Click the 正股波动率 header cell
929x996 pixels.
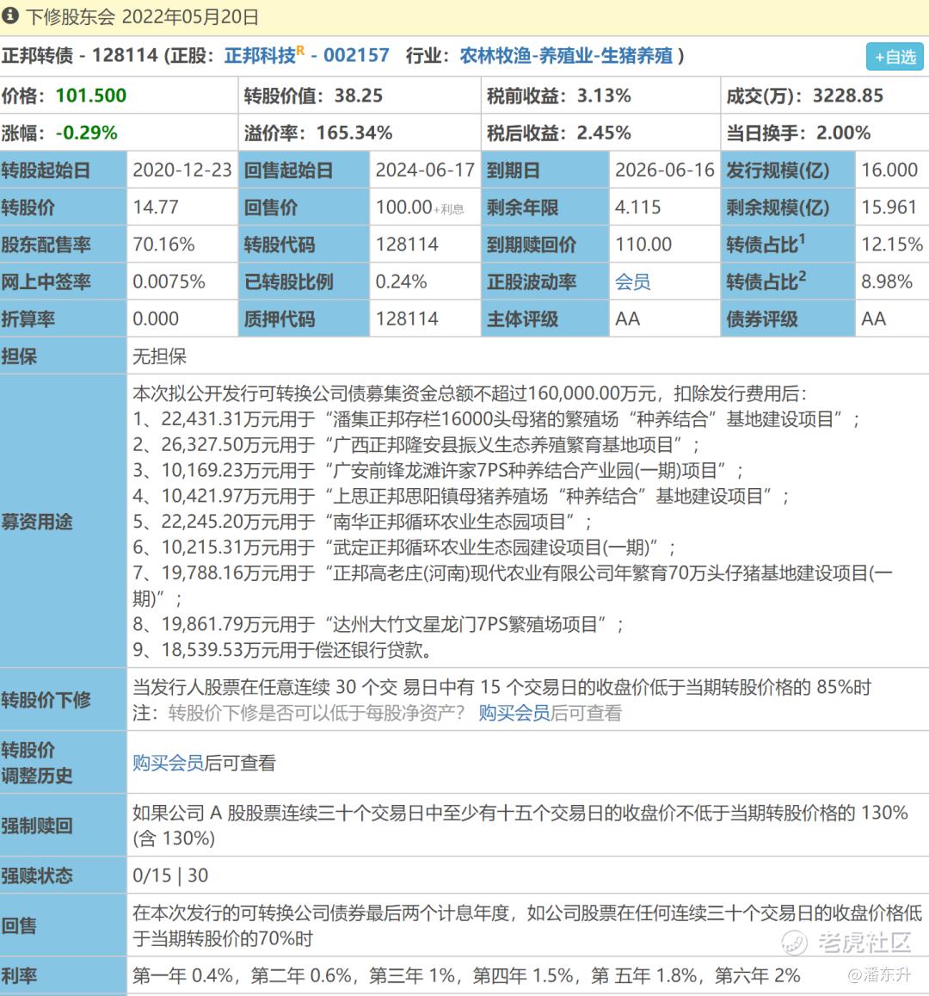pos(545,281)
